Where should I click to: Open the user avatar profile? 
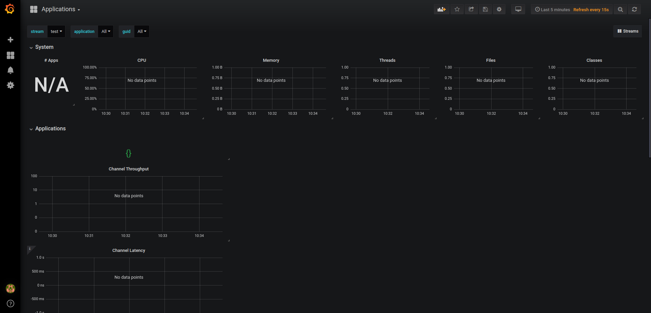[11, 289]
